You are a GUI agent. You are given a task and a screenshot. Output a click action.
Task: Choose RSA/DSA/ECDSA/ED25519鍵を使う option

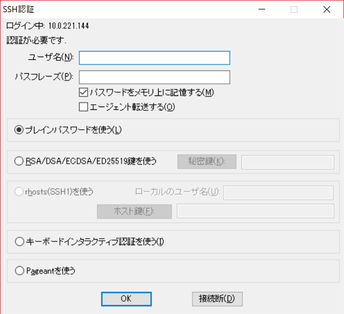[20, 161]
